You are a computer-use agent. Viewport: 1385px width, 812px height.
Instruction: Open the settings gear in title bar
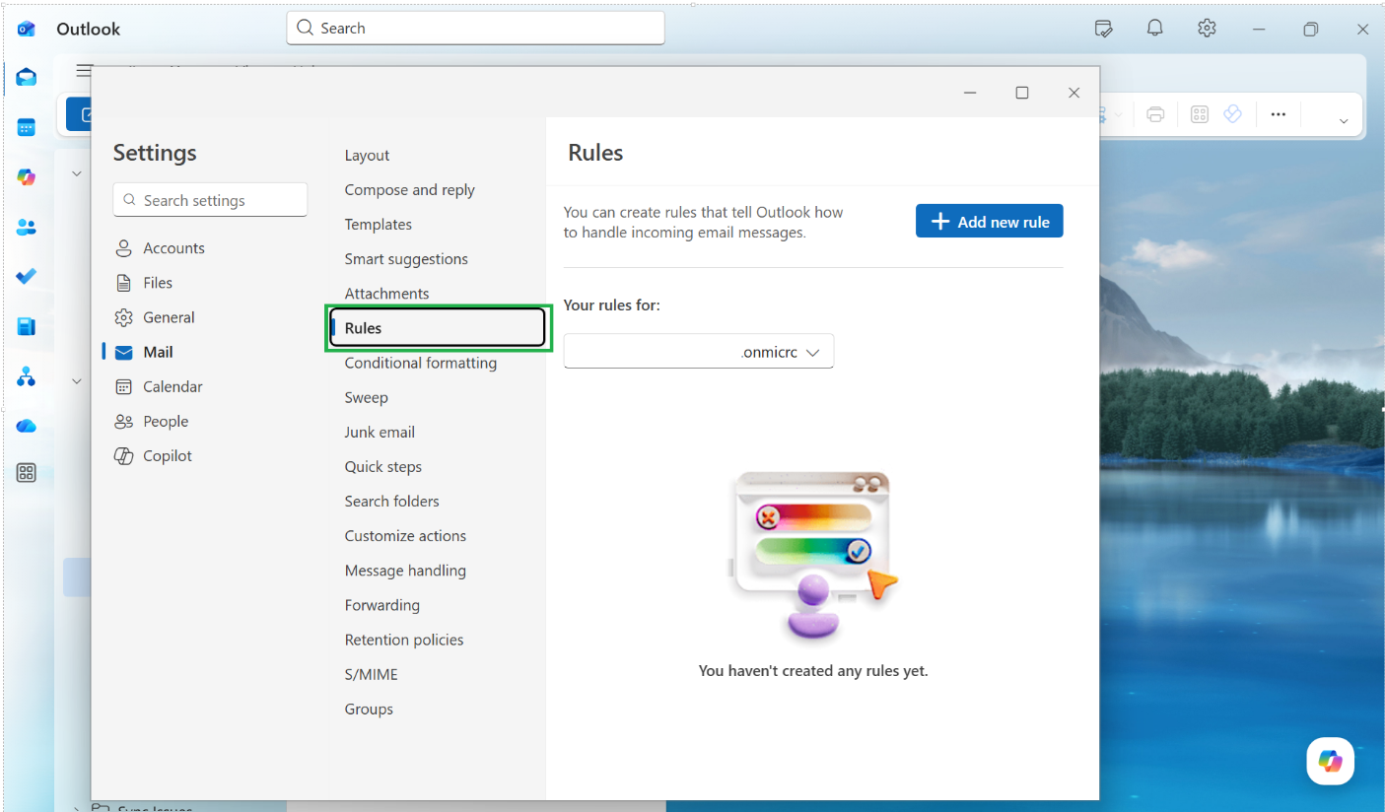coord(1207,29)
